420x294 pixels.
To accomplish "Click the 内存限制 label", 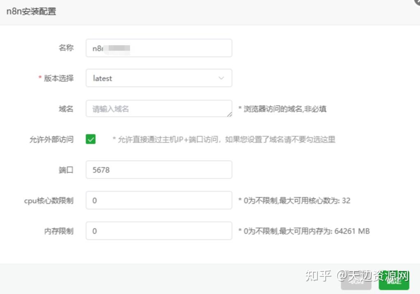I will pyautogui.click(x=59, y=231).
